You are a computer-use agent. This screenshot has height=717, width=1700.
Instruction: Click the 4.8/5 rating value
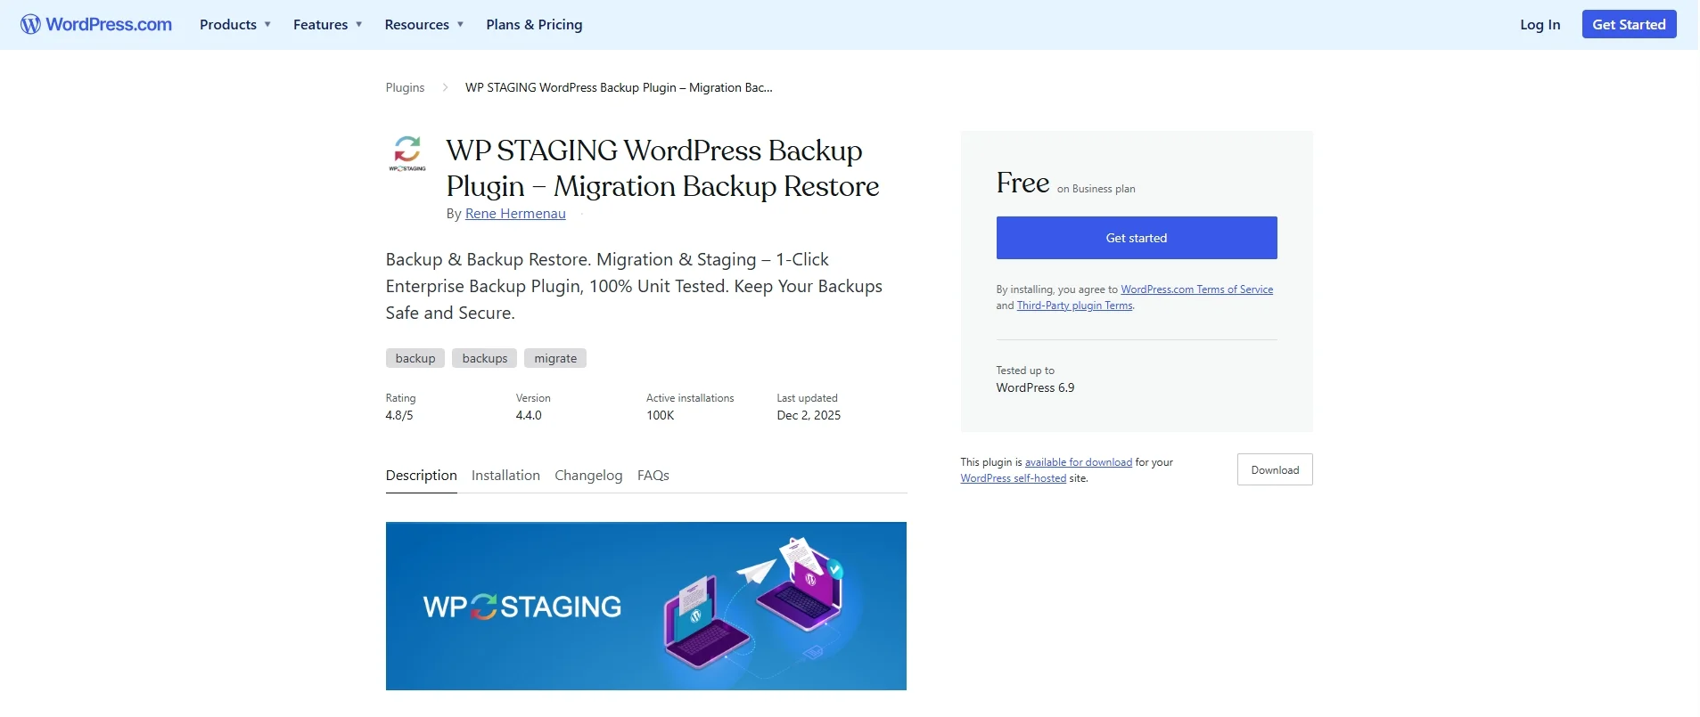point(399,415)
